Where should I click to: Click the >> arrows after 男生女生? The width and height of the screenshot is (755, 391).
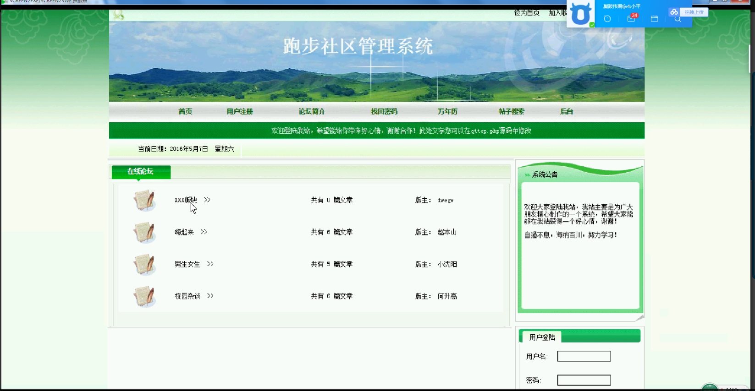(210, 264)
